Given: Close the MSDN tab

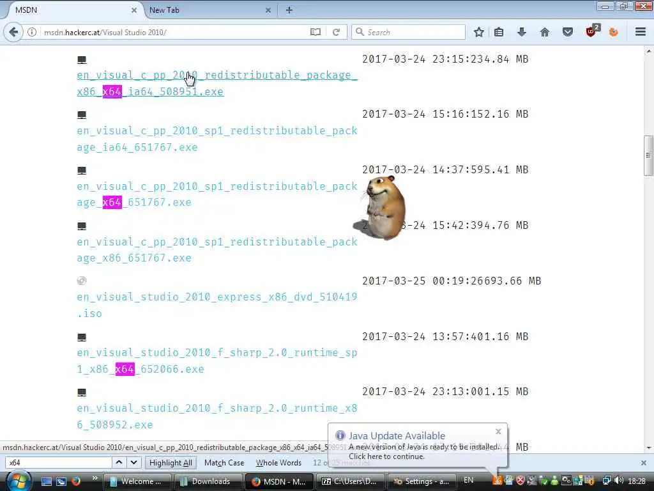Looking at the screenshot, I should [134, 10].
